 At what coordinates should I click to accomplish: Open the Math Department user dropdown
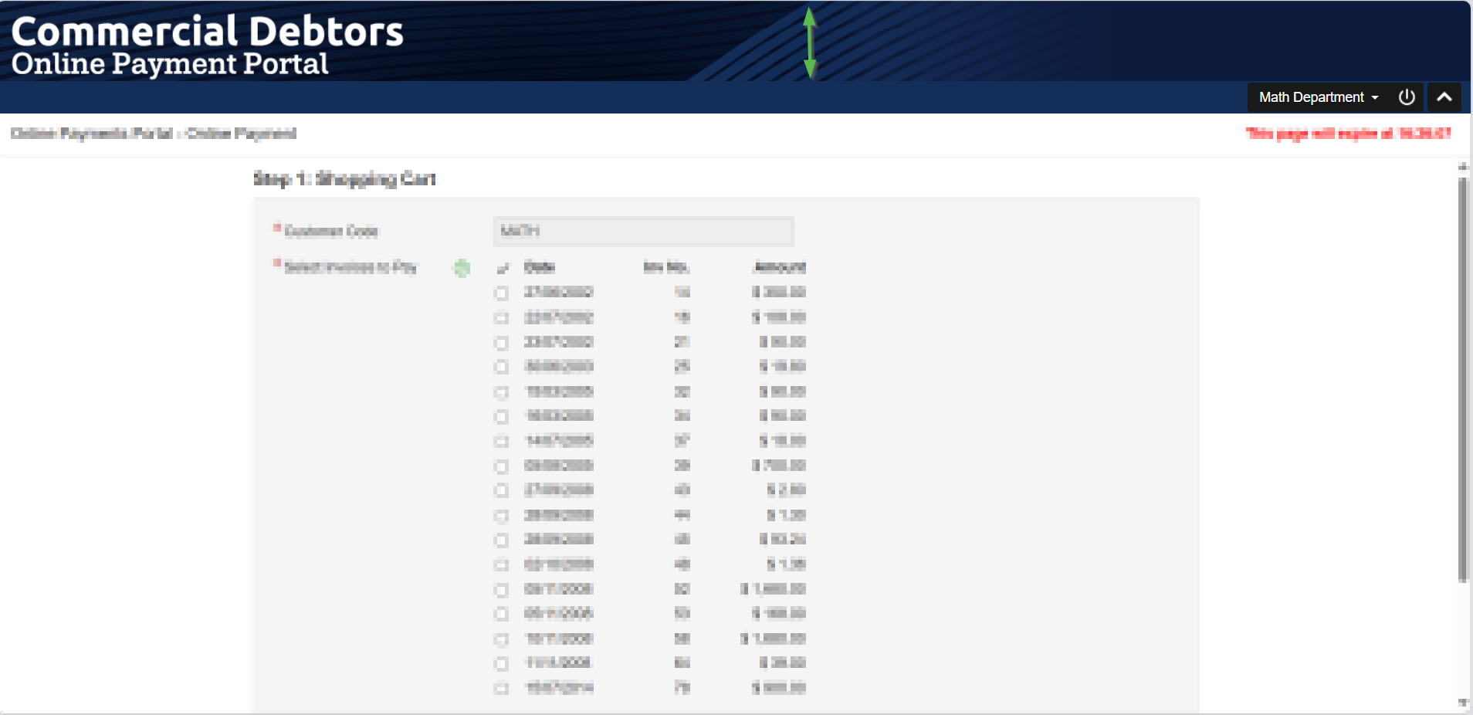pyautogui.click(x=1318, y=97)
